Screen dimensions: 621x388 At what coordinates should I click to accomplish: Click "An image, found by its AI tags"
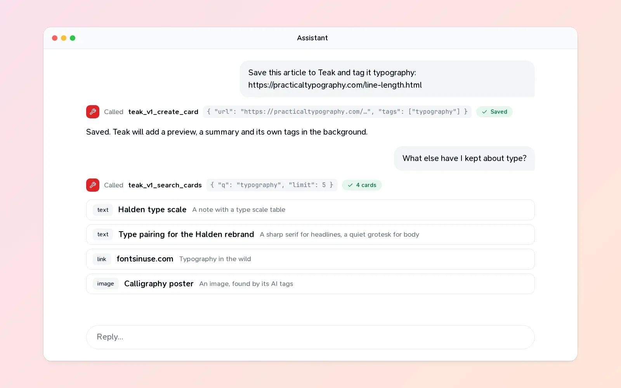tap(246, 284)
